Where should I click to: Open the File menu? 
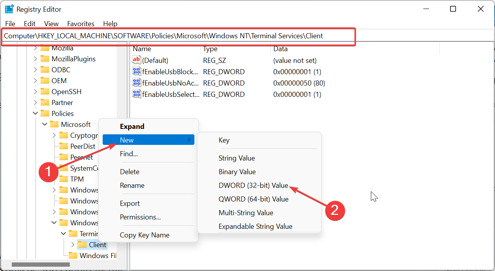pos(10,24)
